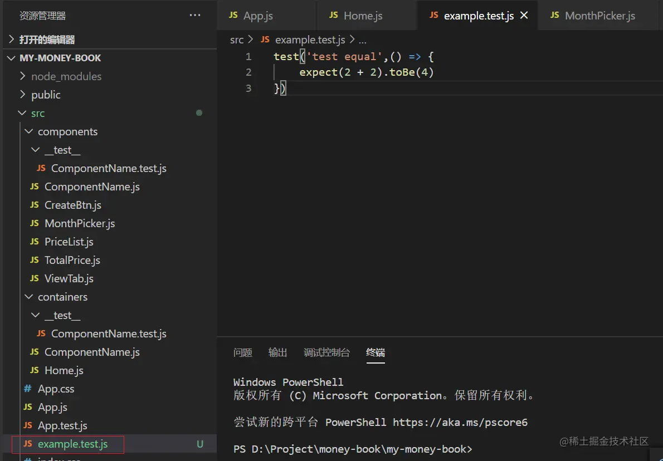663x461 pixels.
Task: Switch to the App.js editor tab
Action: (x=266, y=16)
